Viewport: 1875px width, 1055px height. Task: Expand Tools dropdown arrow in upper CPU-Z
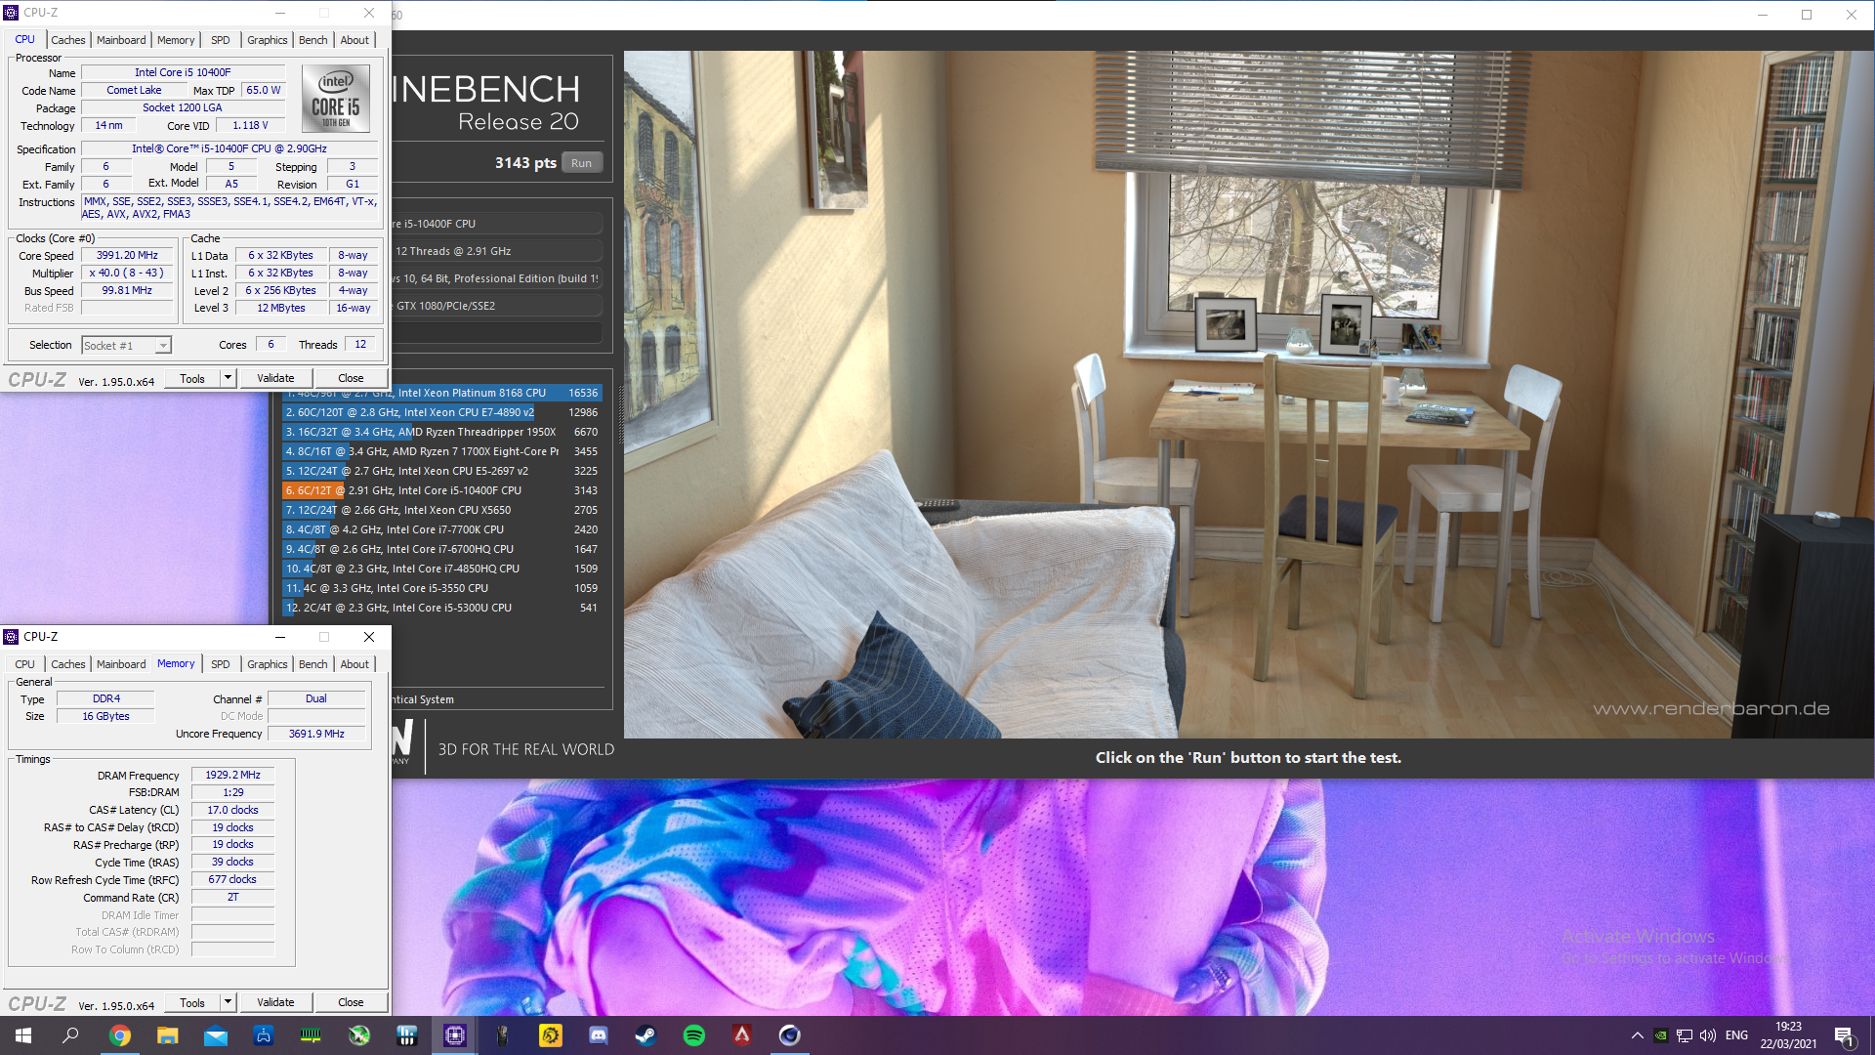tap(229, 378)
